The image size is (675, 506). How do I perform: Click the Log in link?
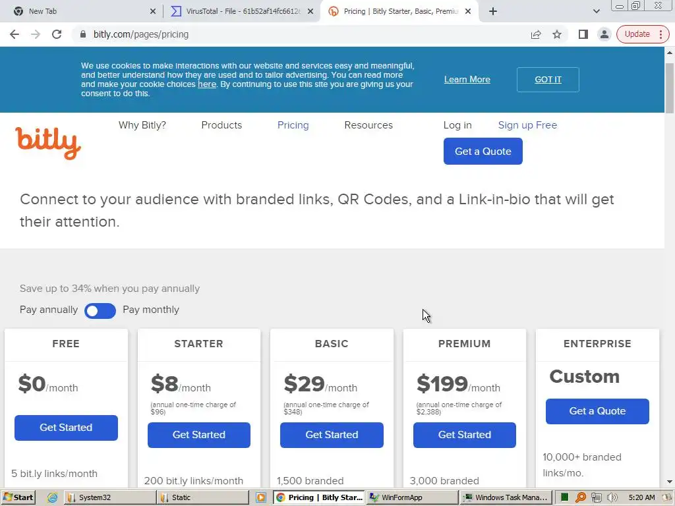click(457, 125)
